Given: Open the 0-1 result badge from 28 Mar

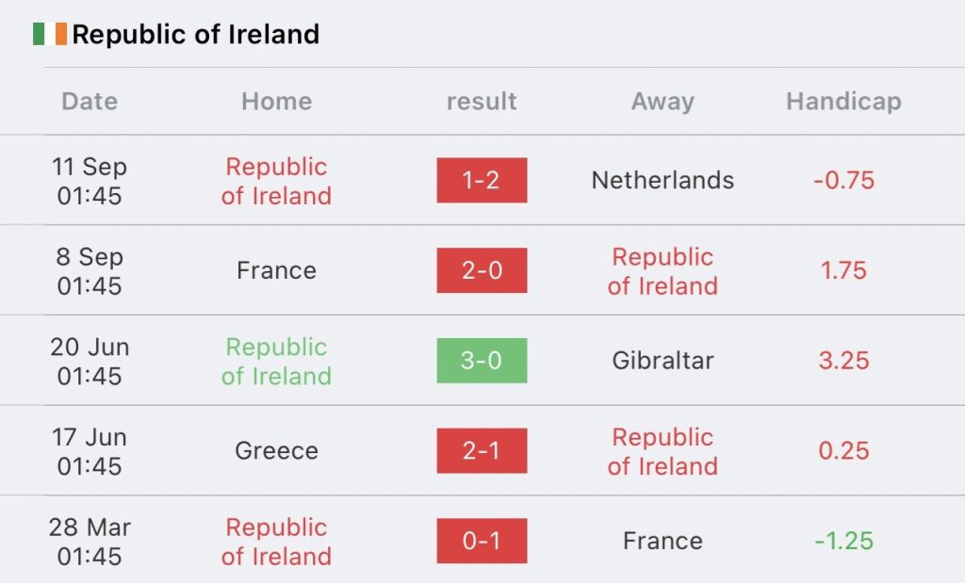Looking at the screenshot, I should click(x=482, y=541).
